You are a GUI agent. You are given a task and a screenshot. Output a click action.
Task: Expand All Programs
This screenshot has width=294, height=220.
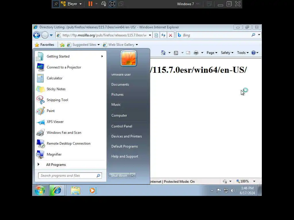[70, 165]
